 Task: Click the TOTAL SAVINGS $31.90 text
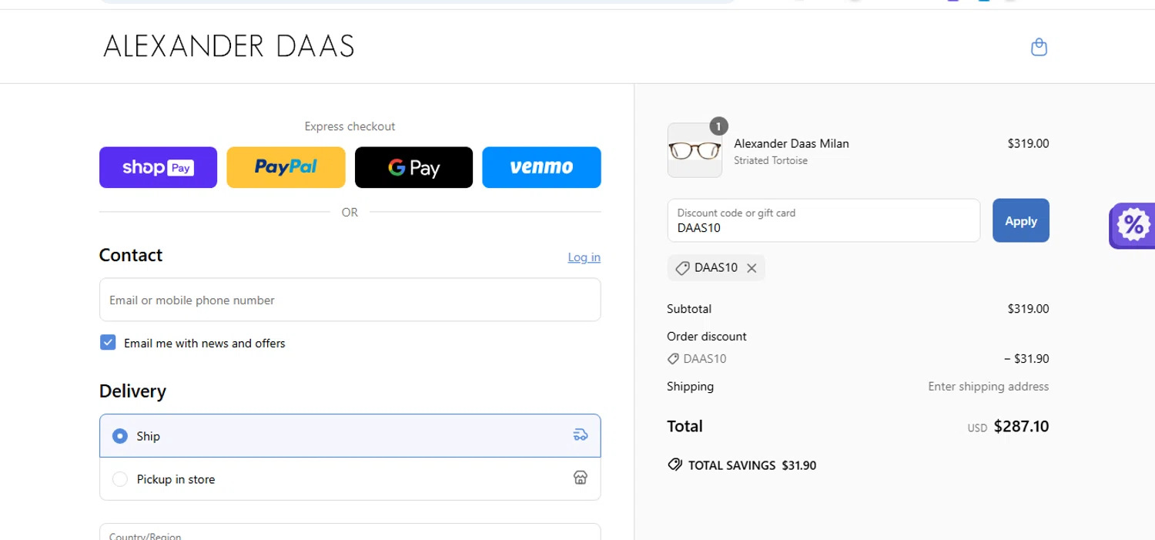coord(752,465)
